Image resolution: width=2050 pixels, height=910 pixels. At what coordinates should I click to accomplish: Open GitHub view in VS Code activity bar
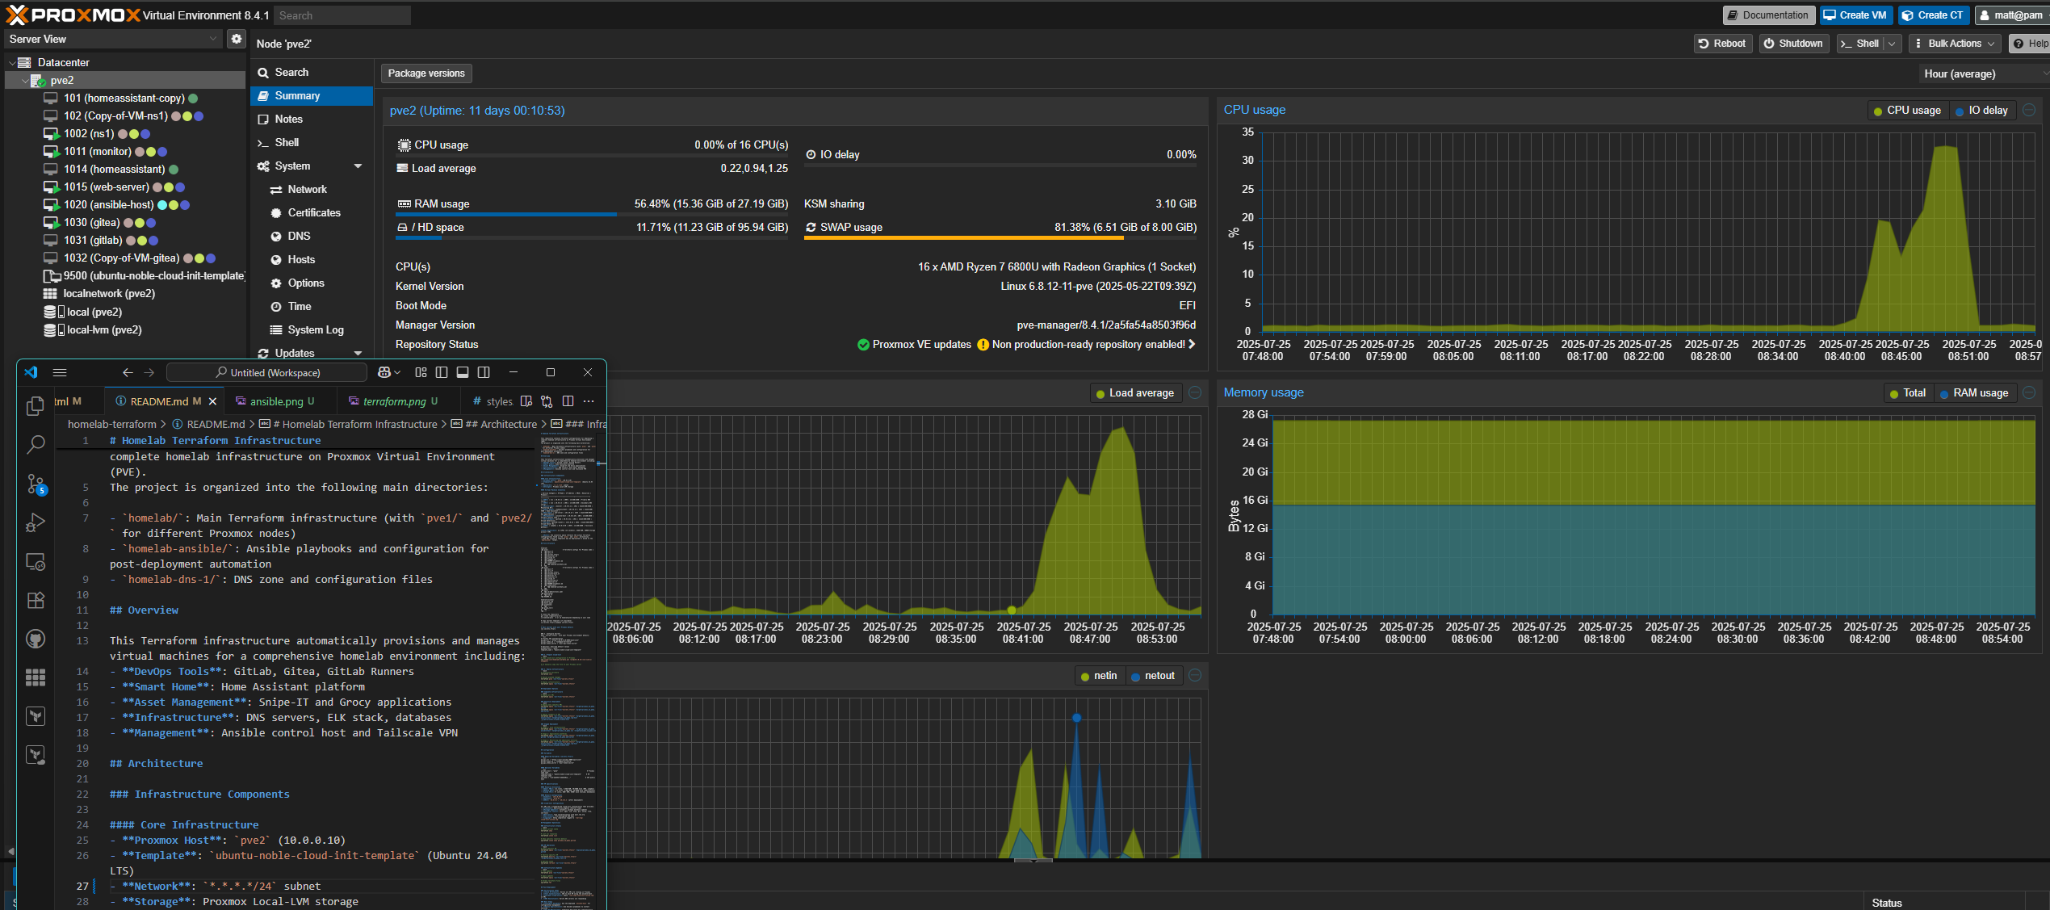tap(35, 639)
